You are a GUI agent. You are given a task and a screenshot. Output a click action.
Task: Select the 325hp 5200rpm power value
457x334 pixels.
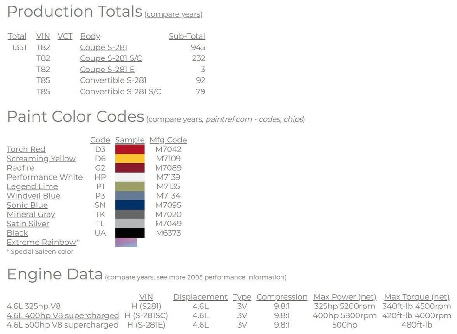click(x=345, y=306)
